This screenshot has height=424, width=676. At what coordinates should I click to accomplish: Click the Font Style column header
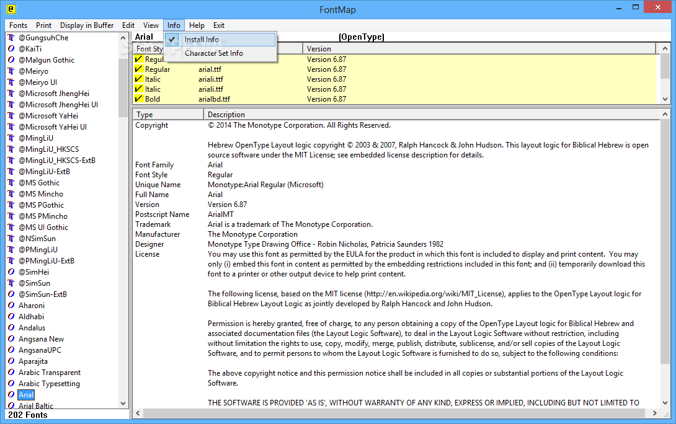pos(149,49)
